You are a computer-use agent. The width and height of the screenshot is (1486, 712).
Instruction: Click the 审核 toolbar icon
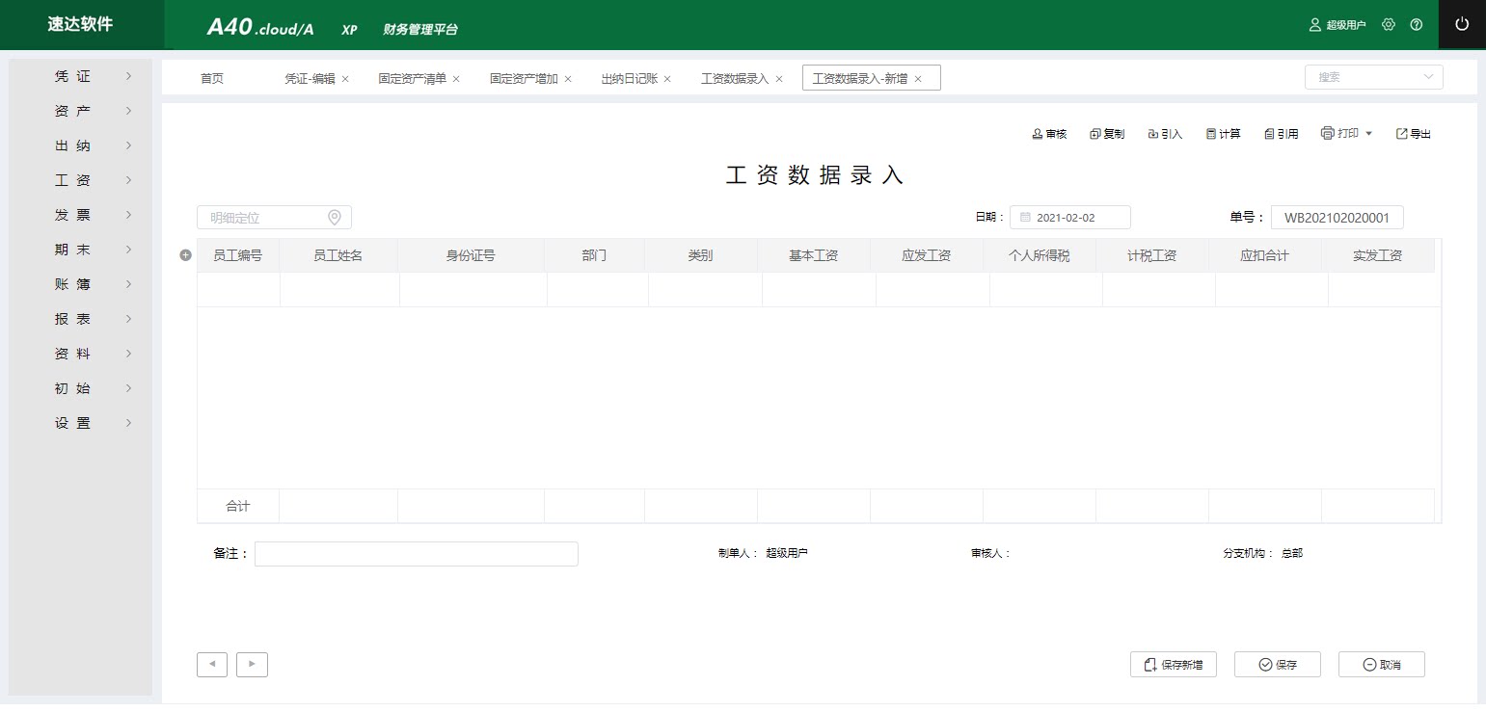(x=1038, y=134)
